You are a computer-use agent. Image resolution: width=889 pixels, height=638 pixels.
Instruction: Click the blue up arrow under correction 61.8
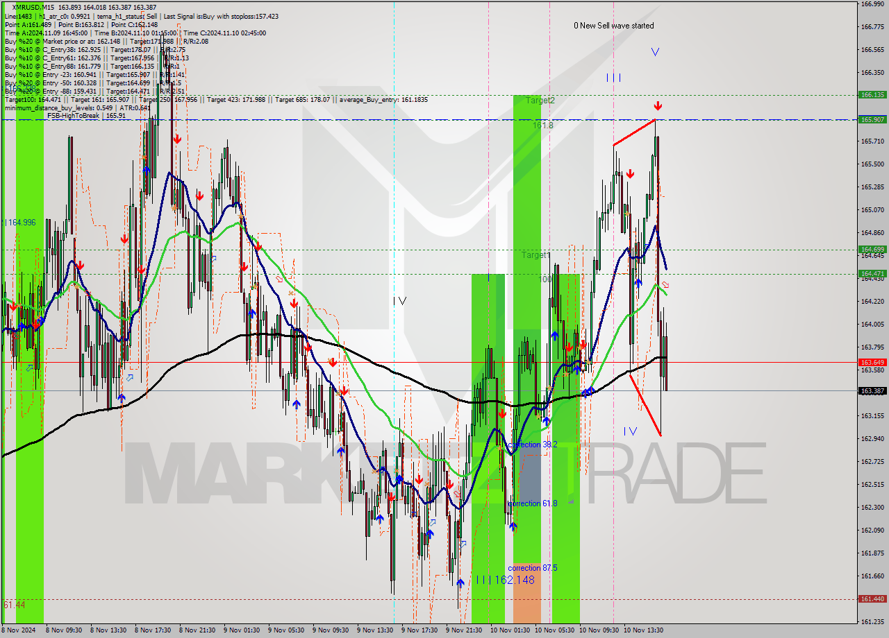[513, 526]
